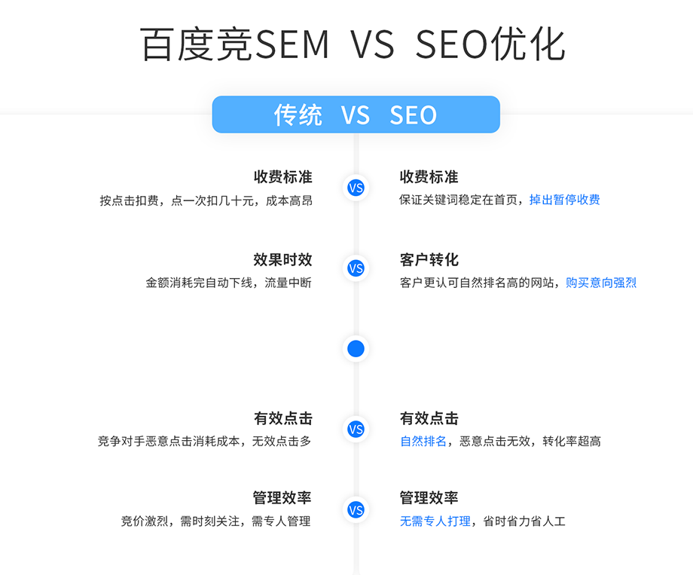
Task: Click the solid blue dot on the center line
Action: [356, 349]
